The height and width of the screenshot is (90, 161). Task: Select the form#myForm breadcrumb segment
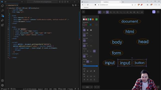point(34,8)
